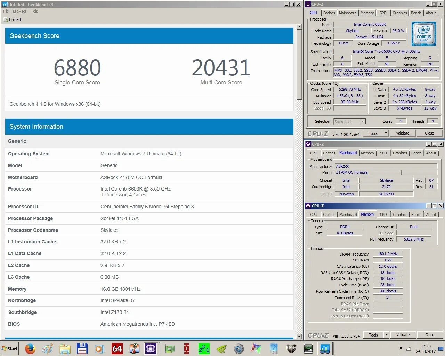Open the Socket #1 Selection dropdown

(x=350, y=121)
